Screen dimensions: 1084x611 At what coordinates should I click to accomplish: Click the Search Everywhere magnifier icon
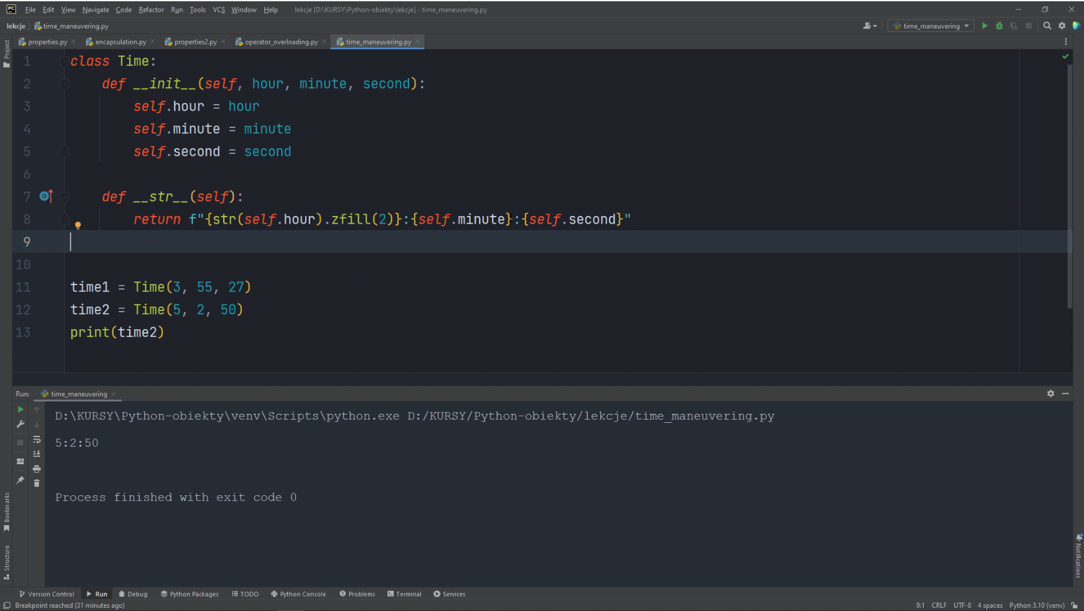tap(1047, 26)
